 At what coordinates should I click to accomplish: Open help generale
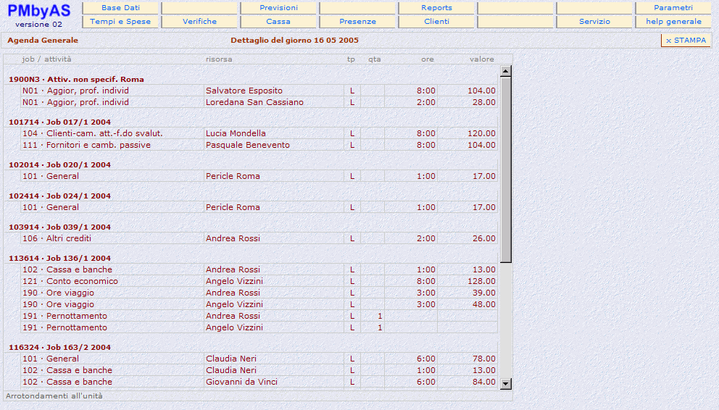point(673,22)
